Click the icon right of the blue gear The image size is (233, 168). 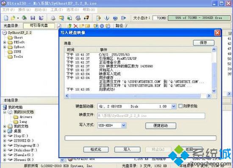tap(108, 26)
